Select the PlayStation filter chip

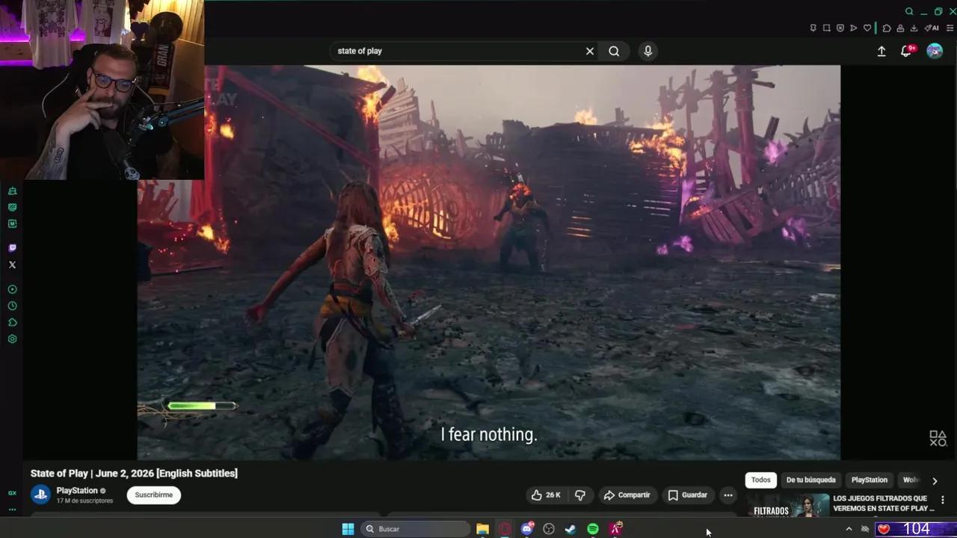(870, 480)
